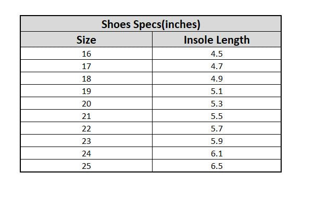
Task: Select the Insole Length column header
Action: pyautogui.click(x=217, y=39)
